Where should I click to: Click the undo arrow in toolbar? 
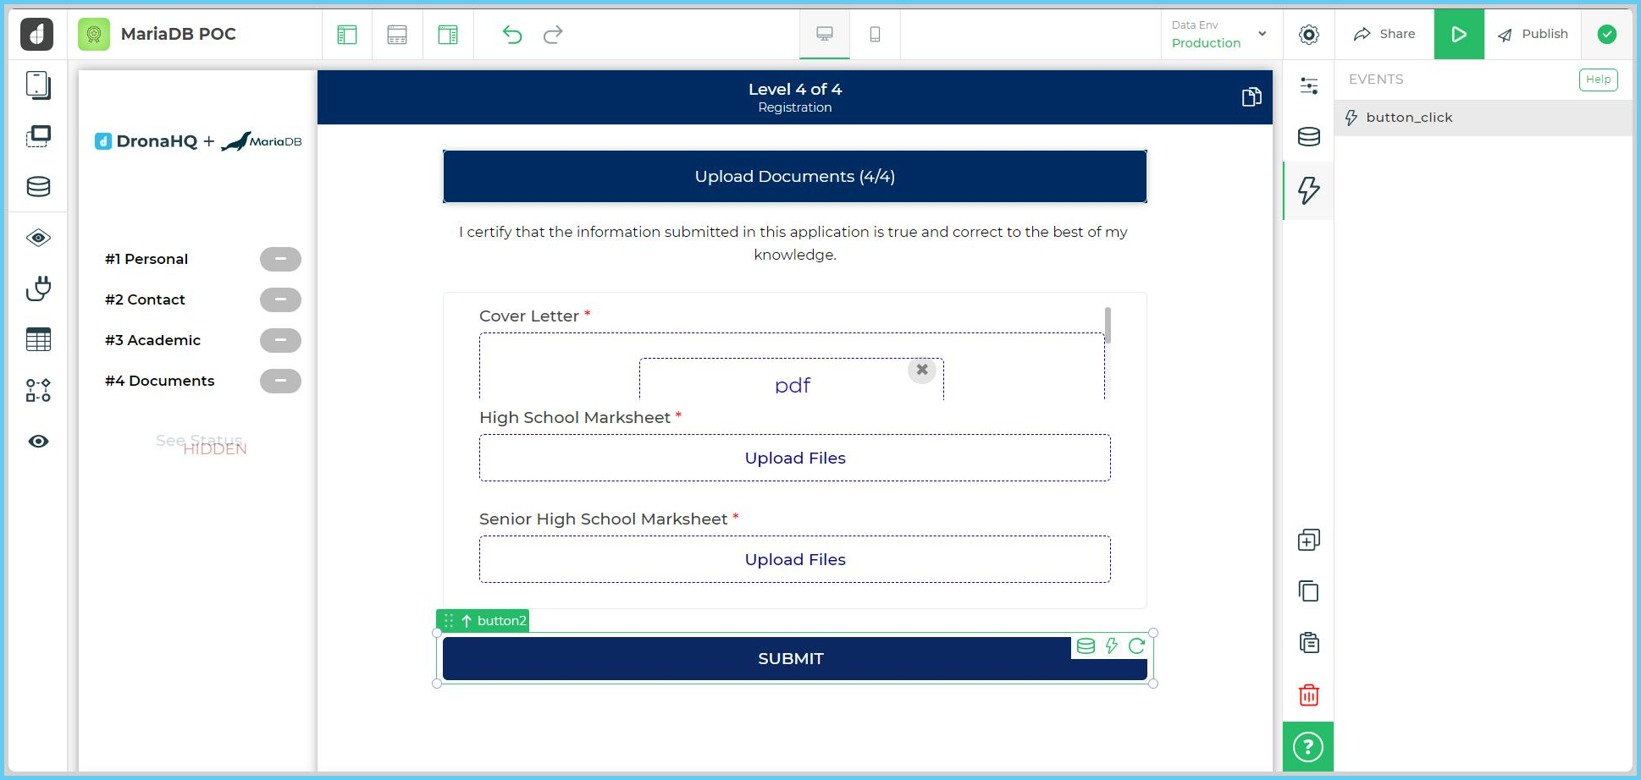pos(511,35)
